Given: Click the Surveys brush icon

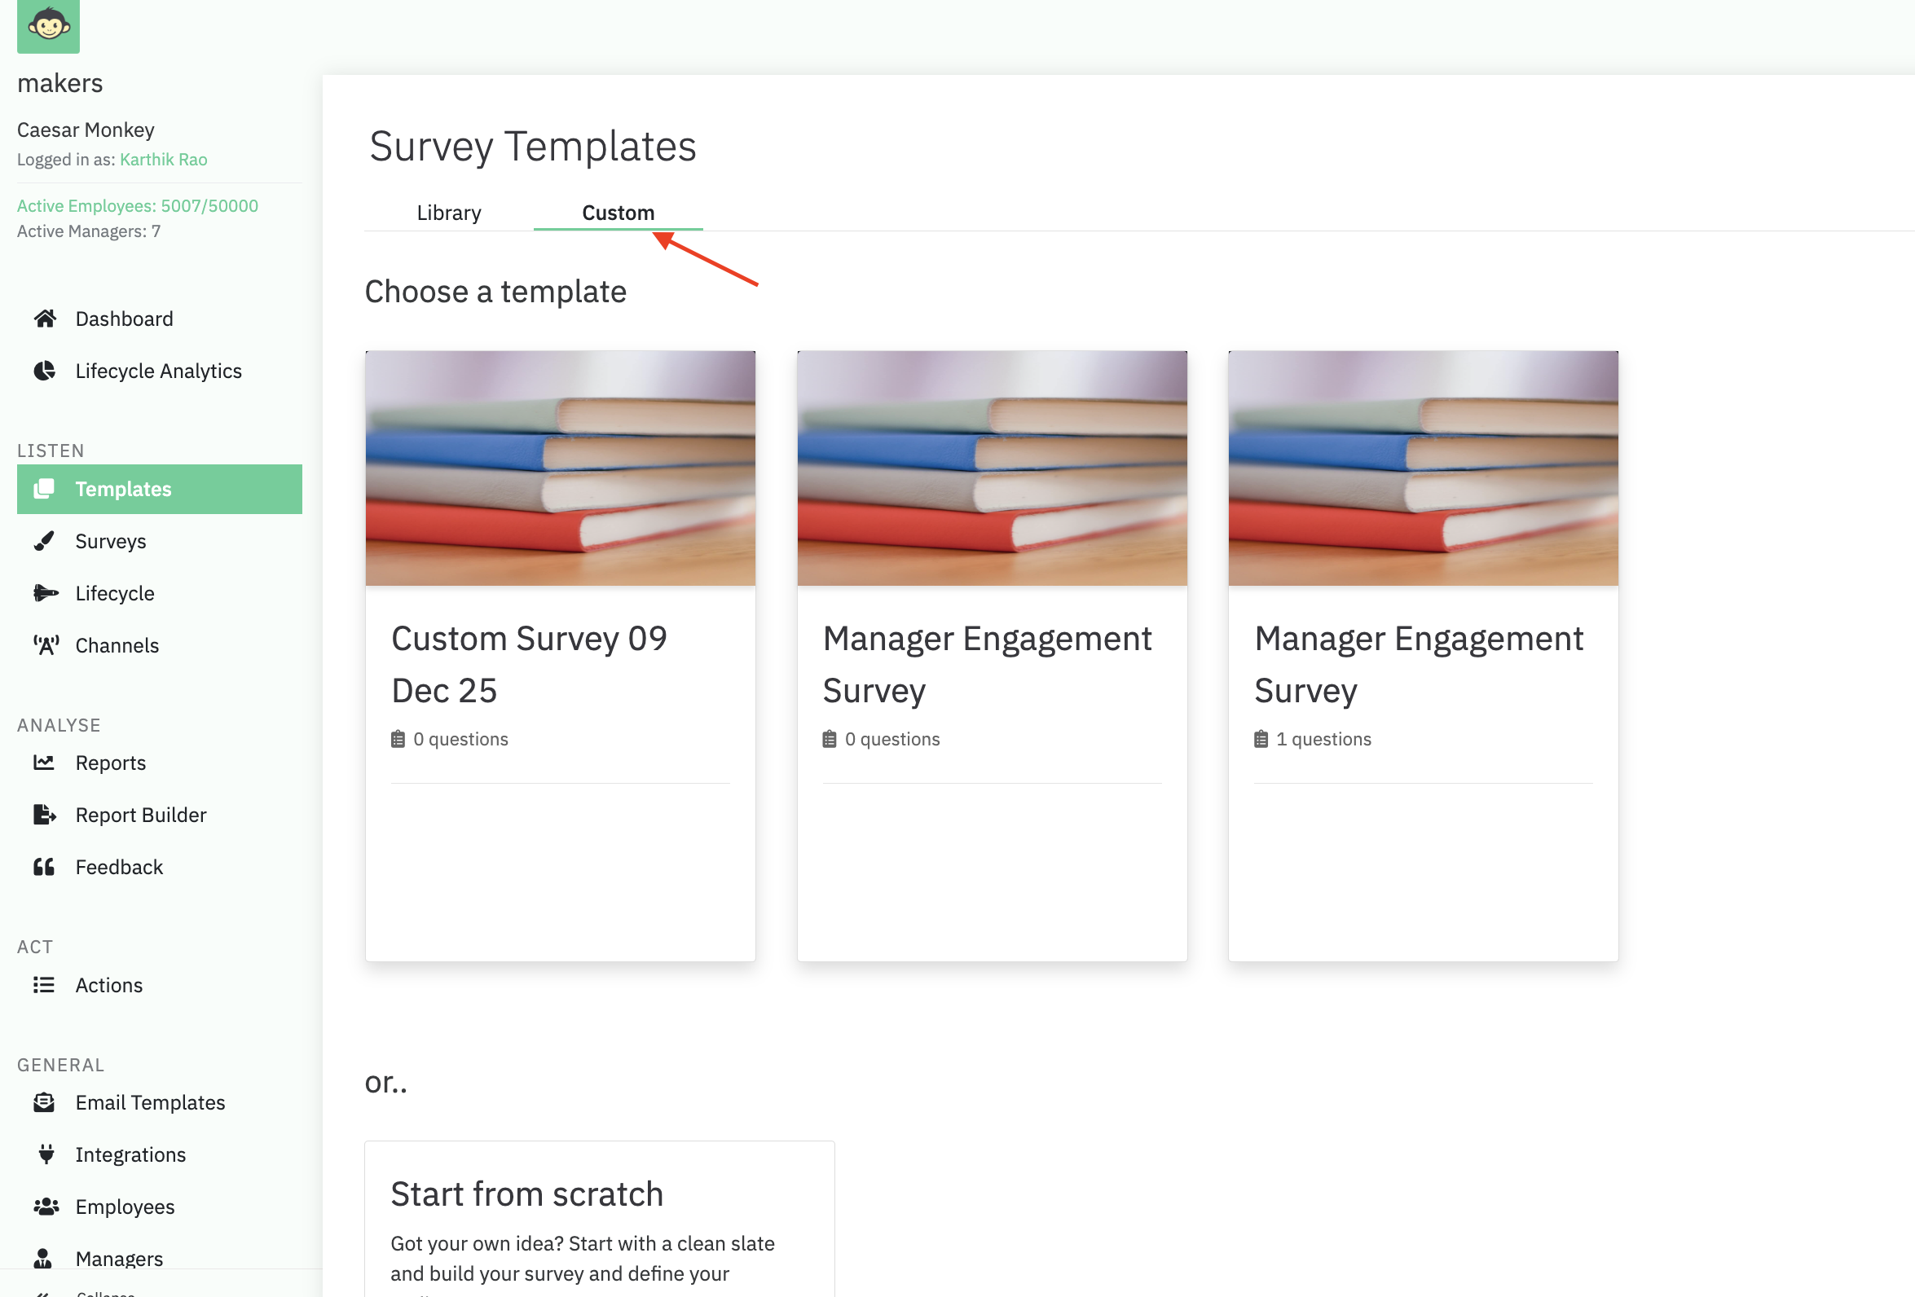Looking at the screenshot, I should click(x=45, y=542).
